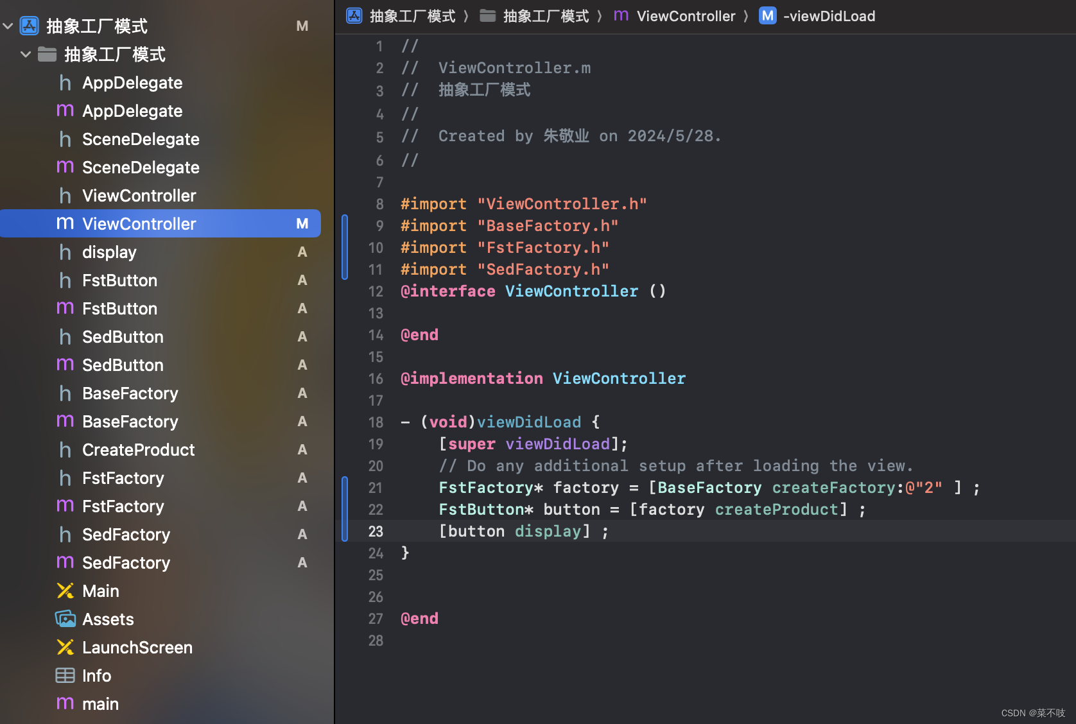Click -viewDidLoad method breadcrumb in jump bar

(x=829, y=16)
